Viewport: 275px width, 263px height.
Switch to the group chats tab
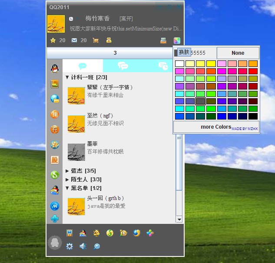tap(123, 66)
